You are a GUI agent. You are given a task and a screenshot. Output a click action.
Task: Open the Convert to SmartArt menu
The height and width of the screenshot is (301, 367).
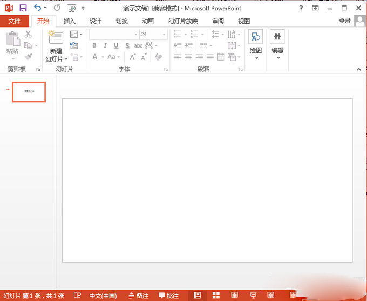[x=234, y=57]
